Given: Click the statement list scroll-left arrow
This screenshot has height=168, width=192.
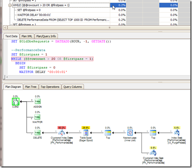Looking at the screenshot, I should (x=5, y=28).
